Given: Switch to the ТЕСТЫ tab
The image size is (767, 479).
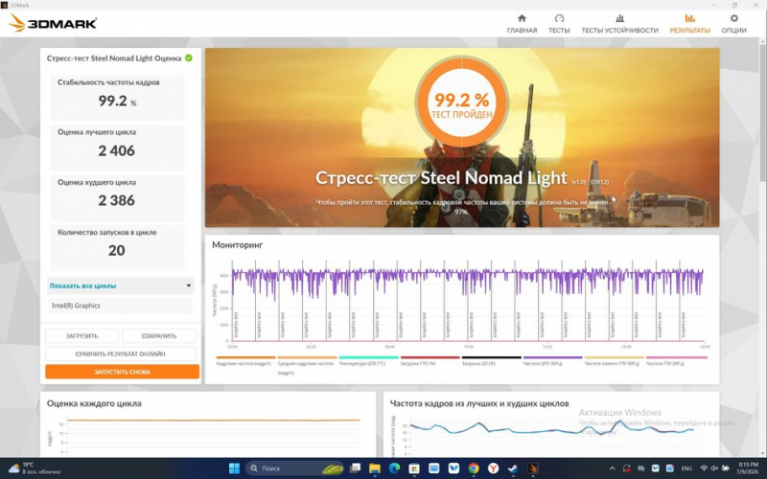Looking at the screenshot, I should (x=559, y=23).
